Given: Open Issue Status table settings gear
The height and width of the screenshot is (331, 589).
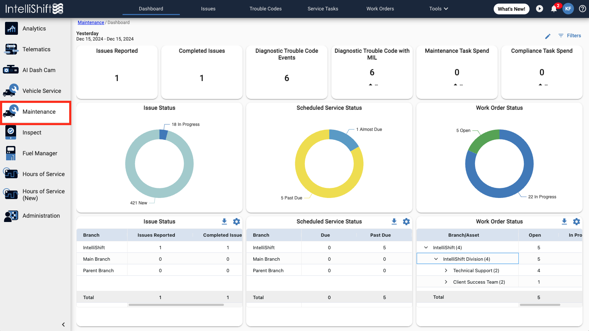Looking at the screenshot, I should pos(236,222).
